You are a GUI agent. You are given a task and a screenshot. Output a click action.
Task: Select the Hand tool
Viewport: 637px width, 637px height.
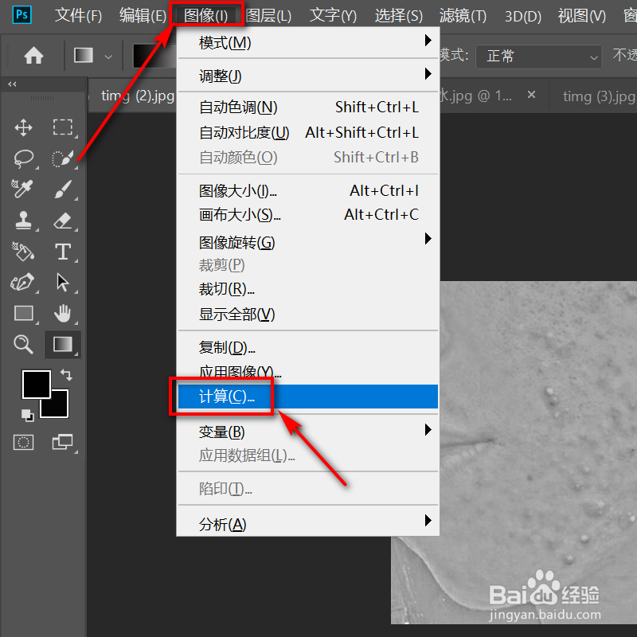[63, 313]
